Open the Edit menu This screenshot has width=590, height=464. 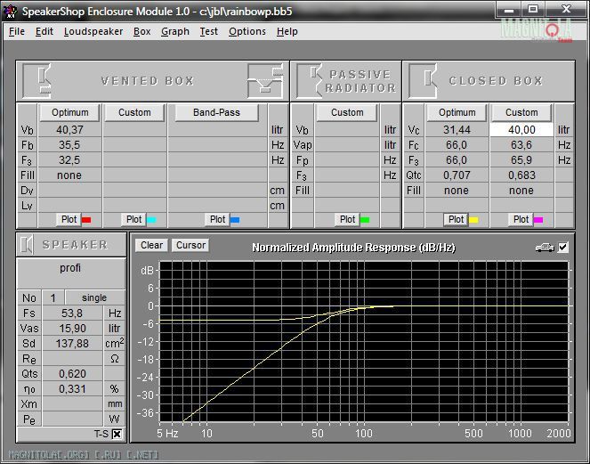[44, 31]
